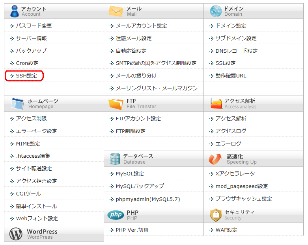Open バックアップ under Account
Image resolution: width=308 pixels, height=245 pixels.
31,51
